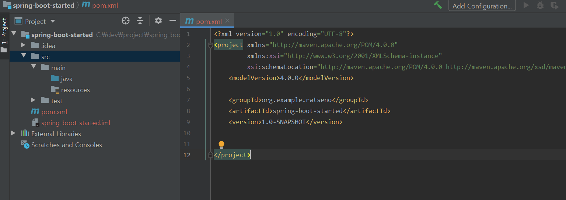This screenshot has width=566, height=200.
Task: Fold the project tag at line 2
Action: coord(210,46)
